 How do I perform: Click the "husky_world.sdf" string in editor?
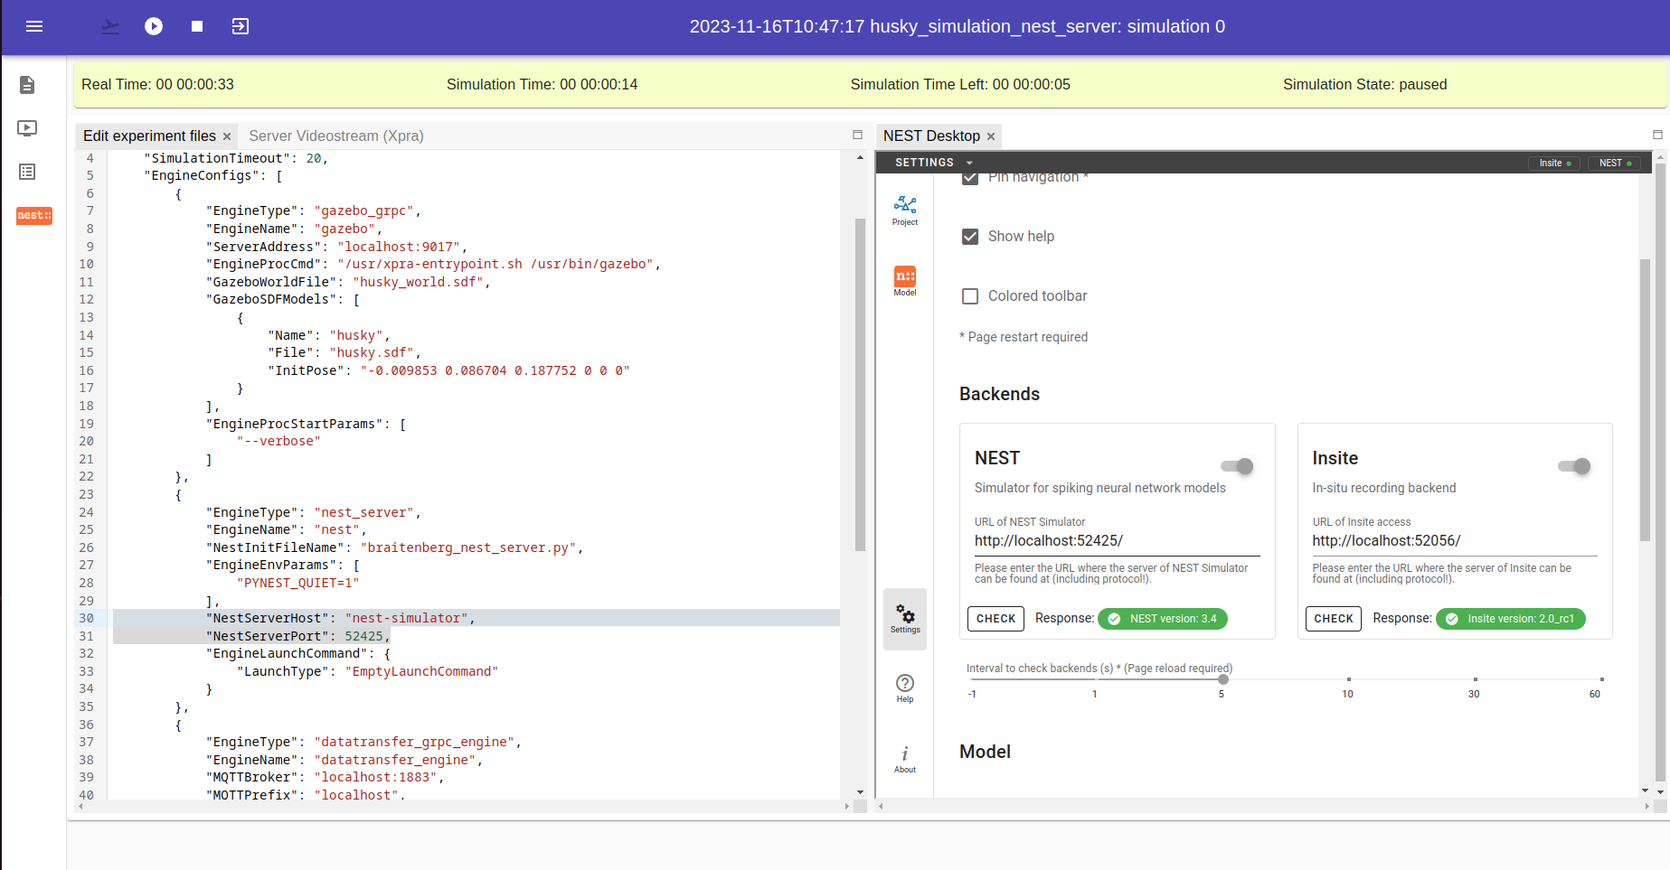[x=418, y=283]
